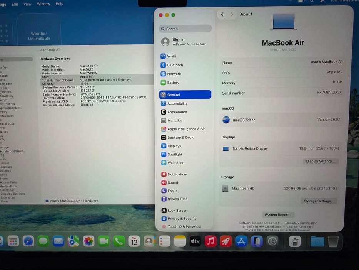Screen dimensions: 359x270
Task: Open the Help menu
Action: 59,4
